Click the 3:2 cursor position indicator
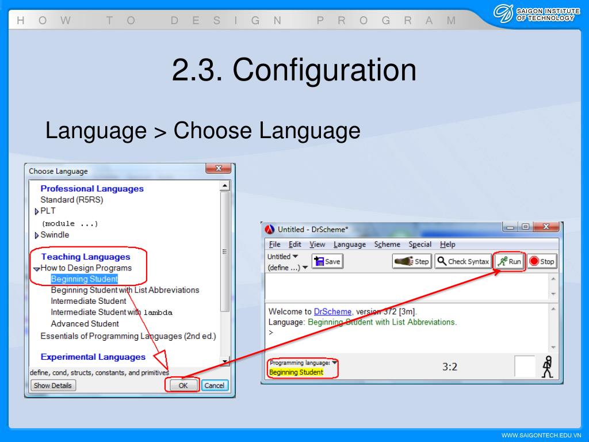This screenshot has height=442, width=589. [450, 367]
